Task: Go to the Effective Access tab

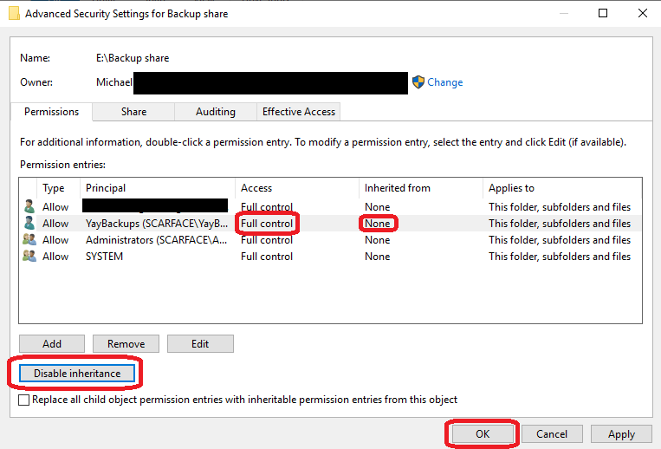Action: click(x=299, y=112)
